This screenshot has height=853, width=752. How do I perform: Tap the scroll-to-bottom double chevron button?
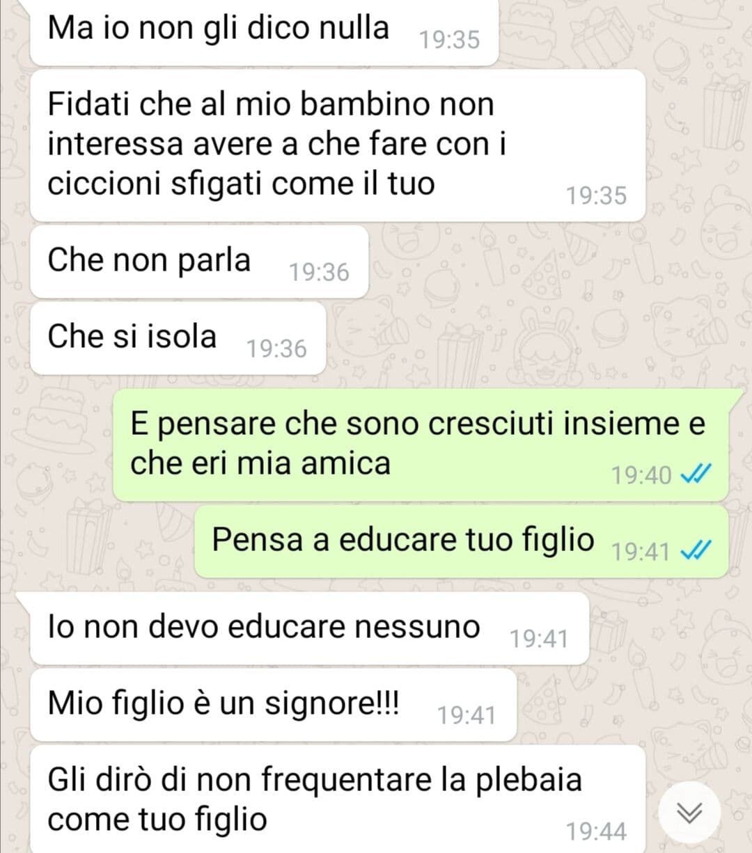(x=689, y=812)
